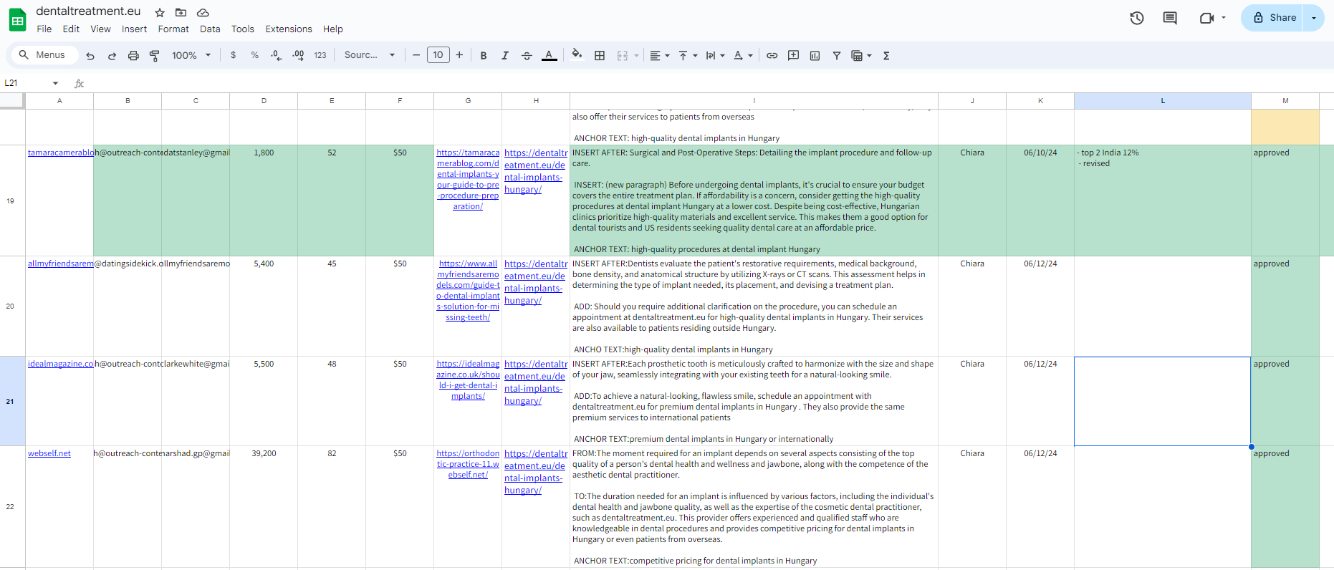
Task: Click the name box showing L21
Action: point(26,83)
